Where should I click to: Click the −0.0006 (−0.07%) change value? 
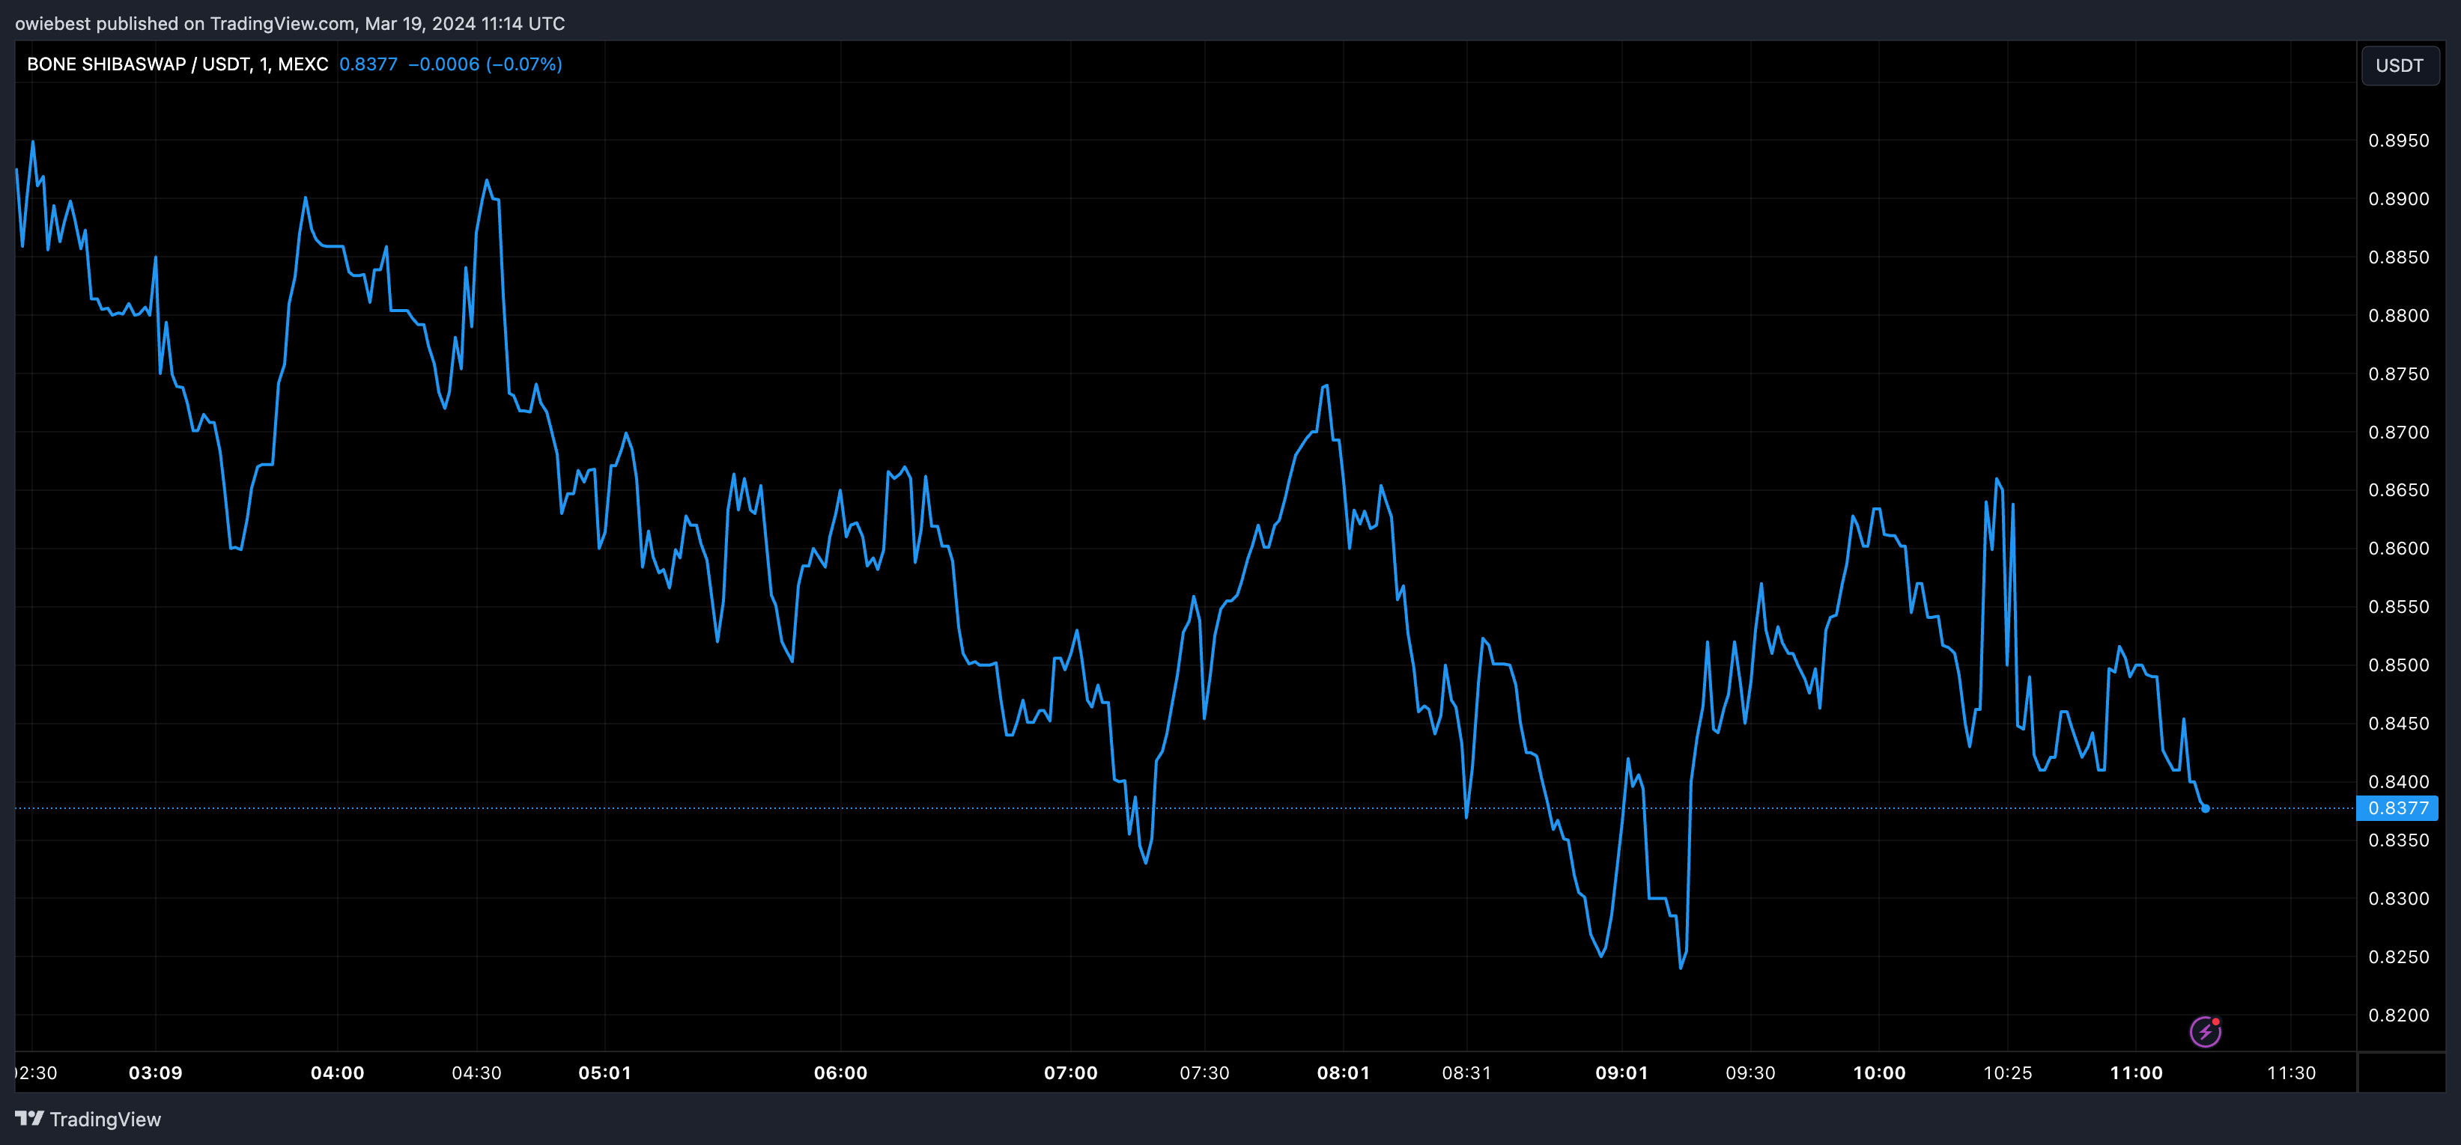click(x=485, y=64)
